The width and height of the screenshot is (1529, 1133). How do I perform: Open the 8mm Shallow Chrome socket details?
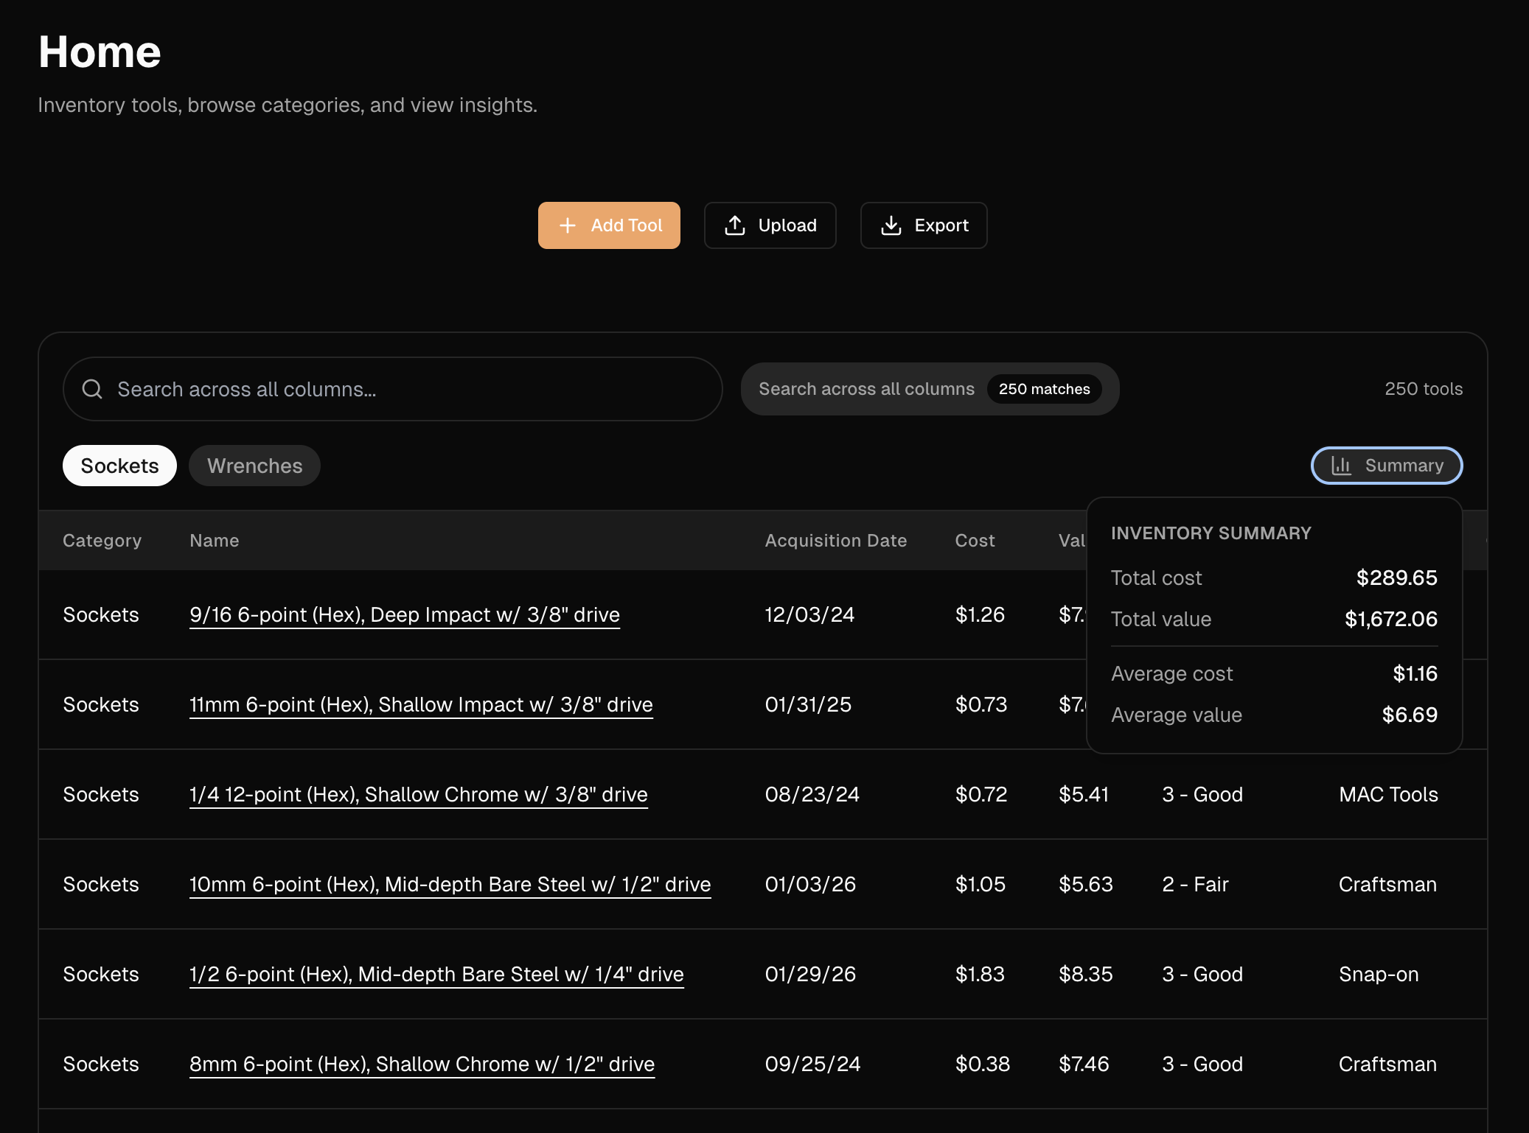422,1064
